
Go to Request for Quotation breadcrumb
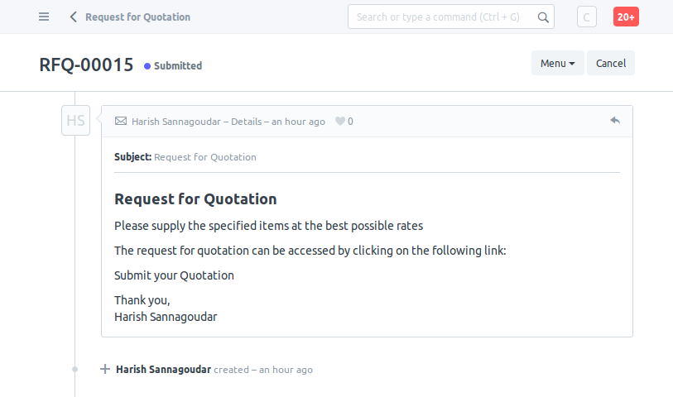point(137,17)
